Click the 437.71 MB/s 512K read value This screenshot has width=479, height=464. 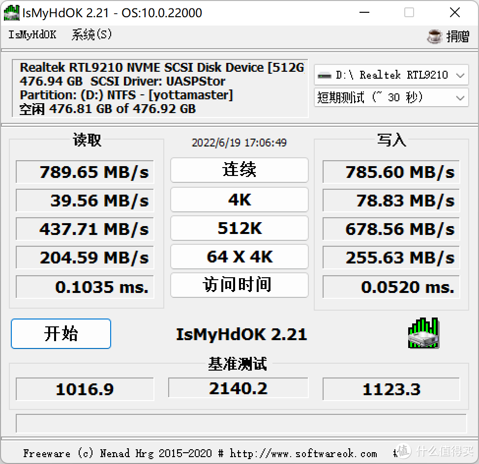[85, 229]
